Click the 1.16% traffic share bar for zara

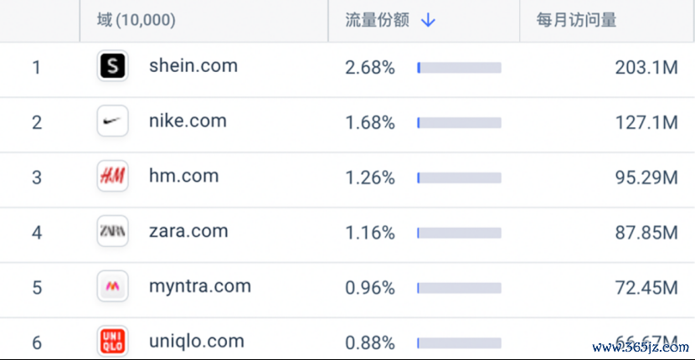click(459, 233)
